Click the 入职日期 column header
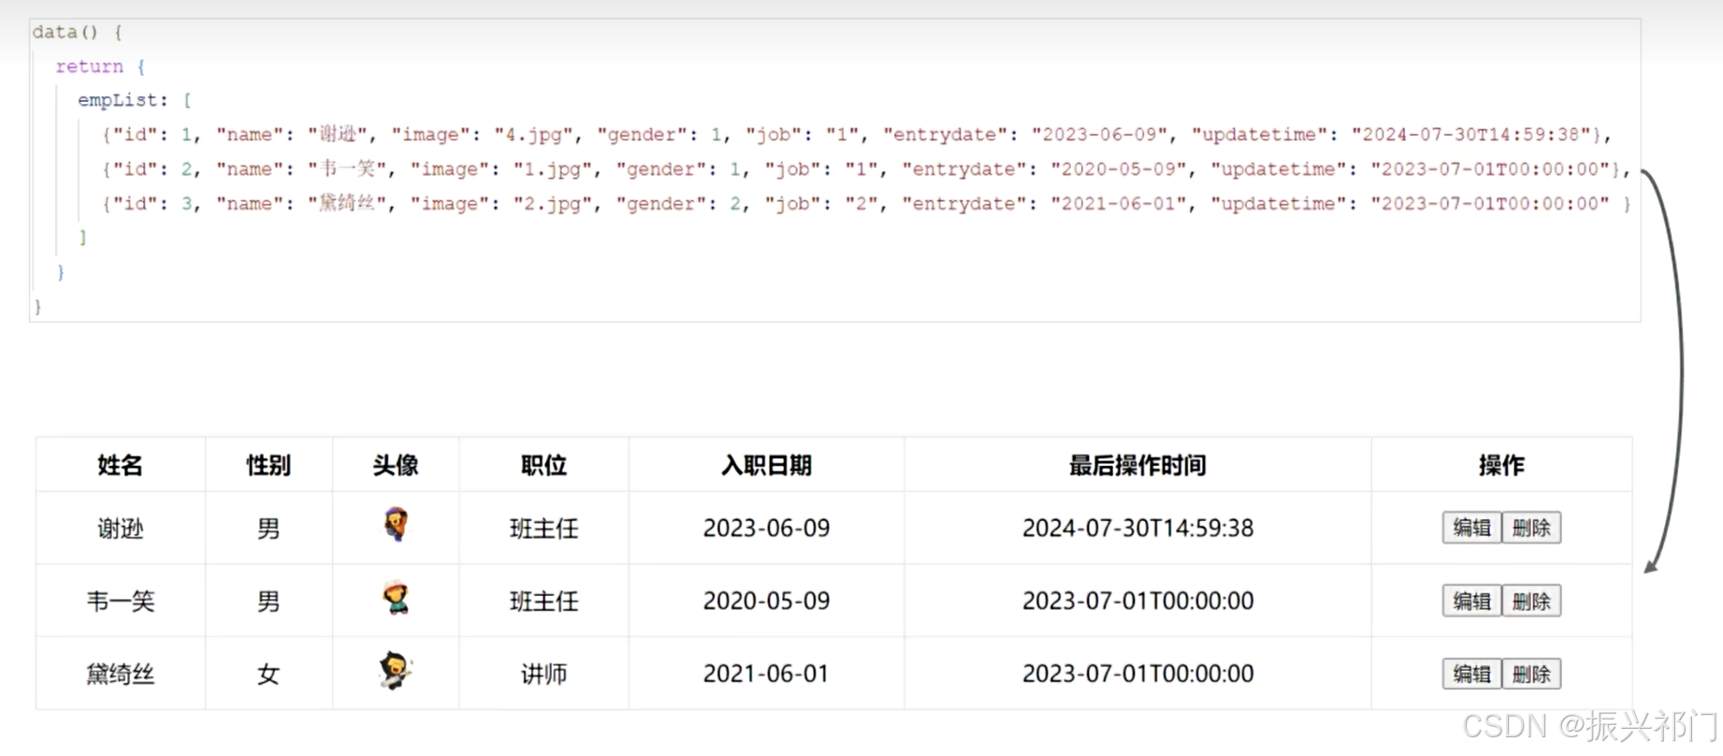 [x=766, y=465]
